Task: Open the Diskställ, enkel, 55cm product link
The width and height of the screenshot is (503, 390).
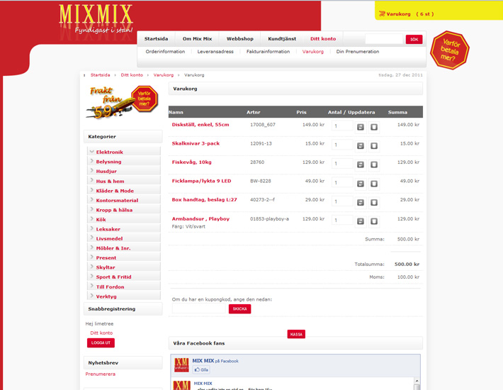Action: (x=200, y=125)
